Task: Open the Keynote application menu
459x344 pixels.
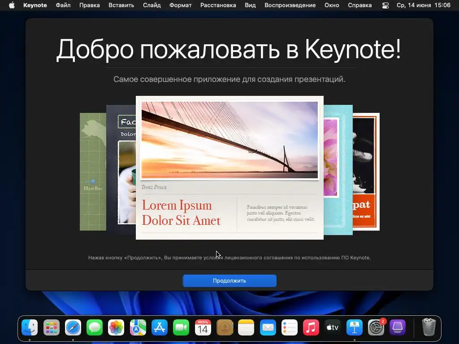Action: point(35,5)
